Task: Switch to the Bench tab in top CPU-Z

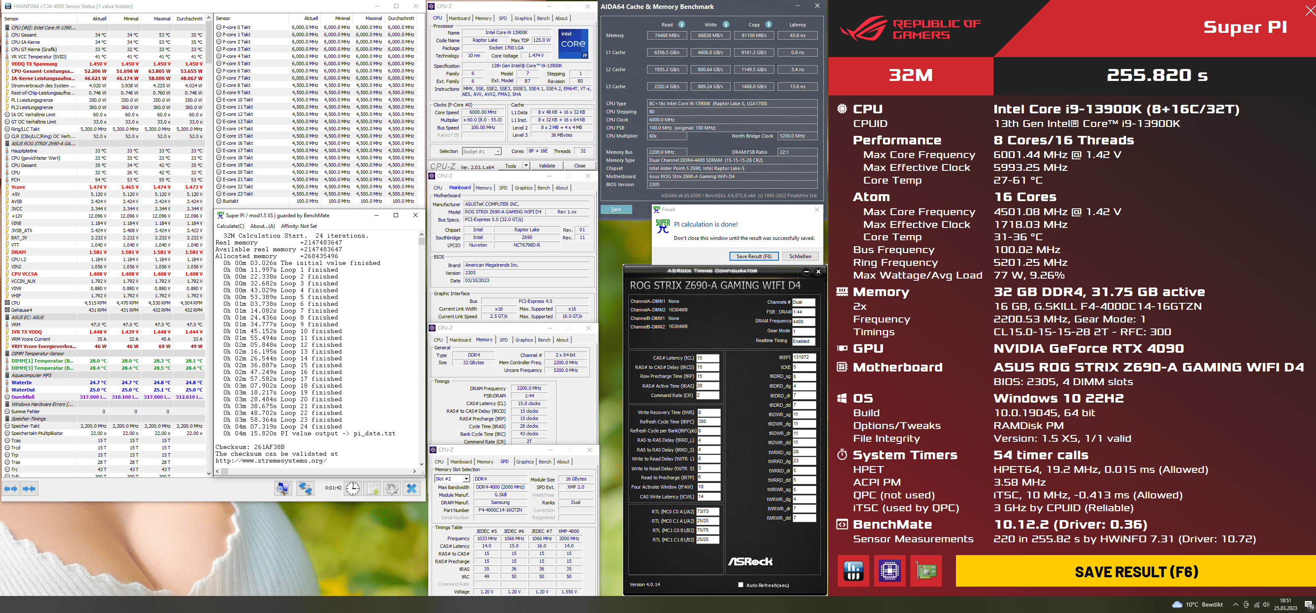Action: click(543, 18)
